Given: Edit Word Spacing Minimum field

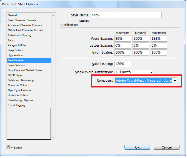Looking at the screenshot, I should coord(123,39).
